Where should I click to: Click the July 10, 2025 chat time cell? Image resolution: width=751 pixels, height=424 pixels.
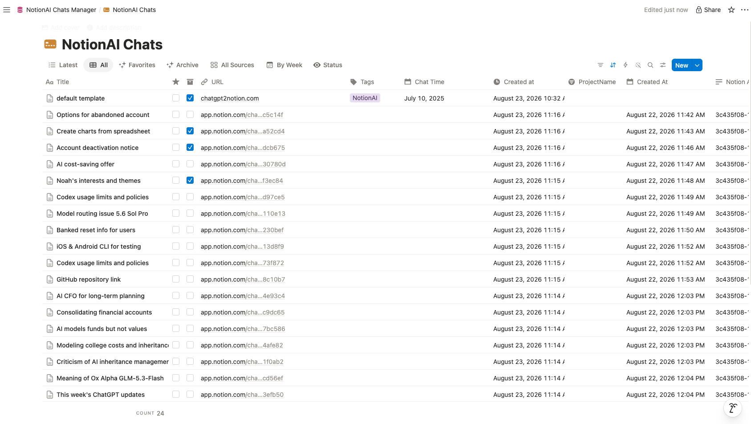(424, 98)
